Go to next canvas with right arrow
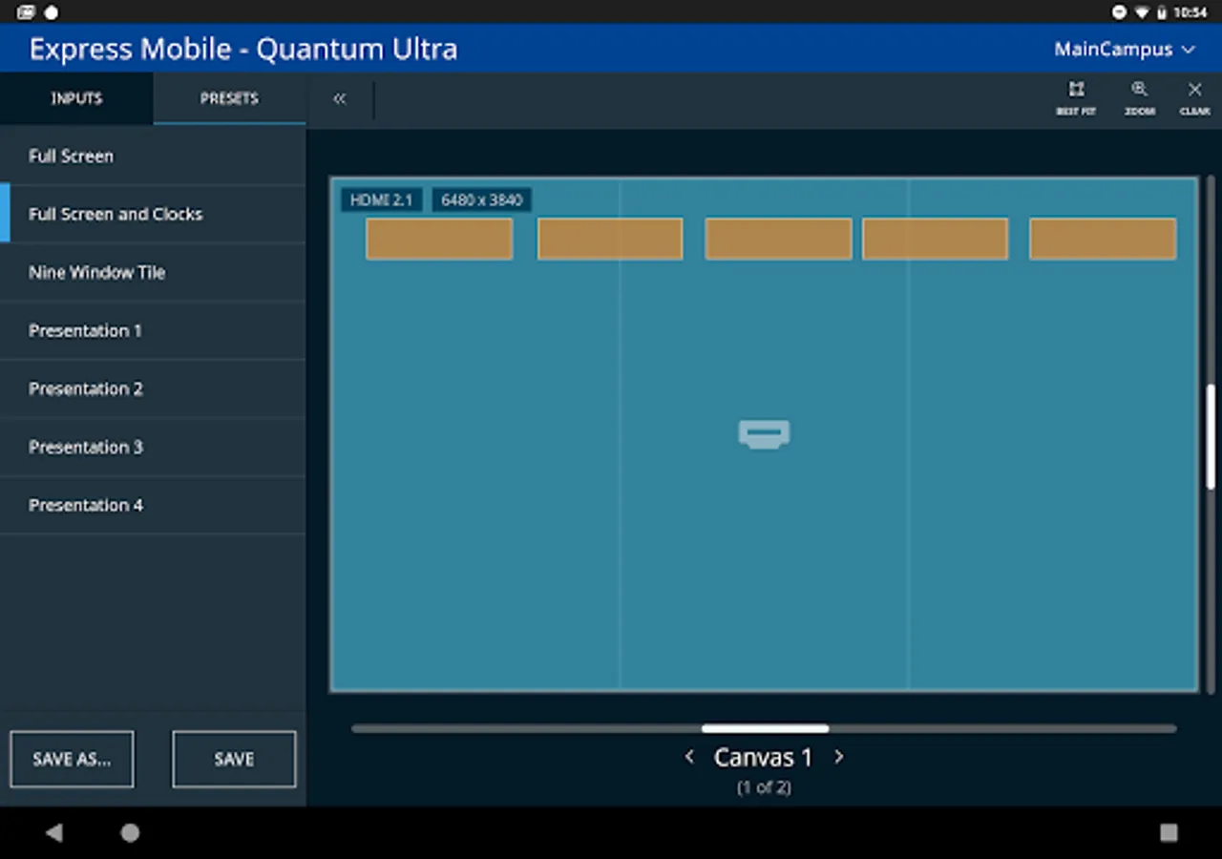Viewport: 1222px width, 859px height. tap(838, 757)
